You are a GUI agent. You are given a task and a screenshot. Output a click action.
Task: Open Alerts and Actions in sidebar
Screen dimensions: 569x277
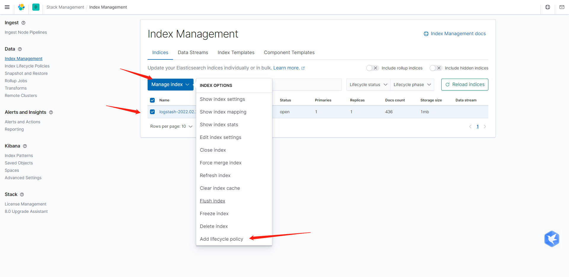click(23, 122)
